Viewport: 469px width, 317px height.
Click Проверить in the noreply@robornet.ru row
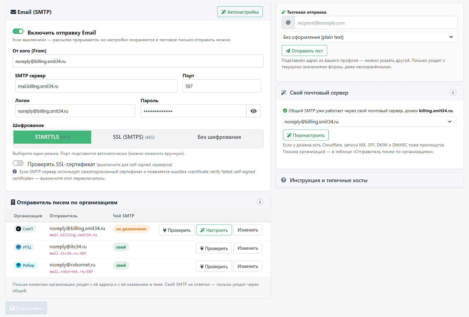(x=214, y=266)
